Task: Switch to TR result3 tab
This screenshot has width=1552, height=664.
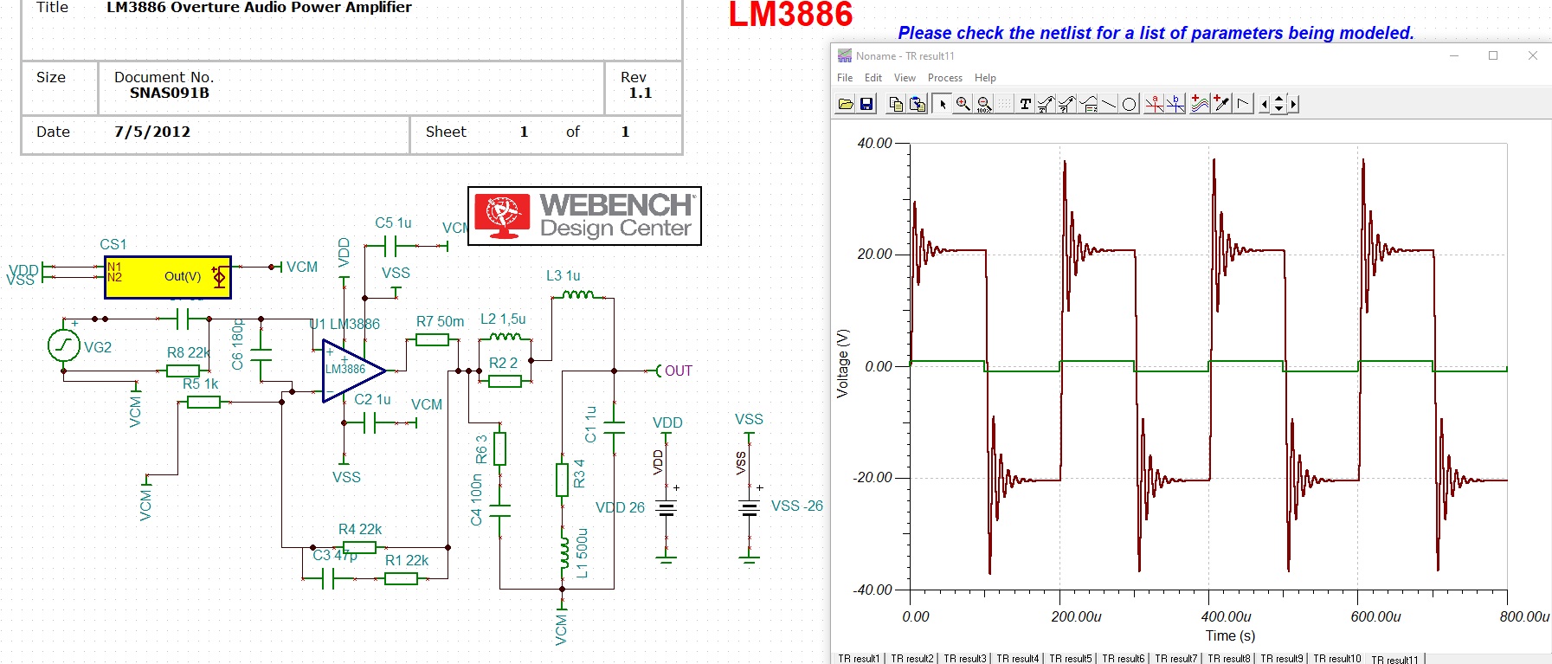Action: (965, 659)
